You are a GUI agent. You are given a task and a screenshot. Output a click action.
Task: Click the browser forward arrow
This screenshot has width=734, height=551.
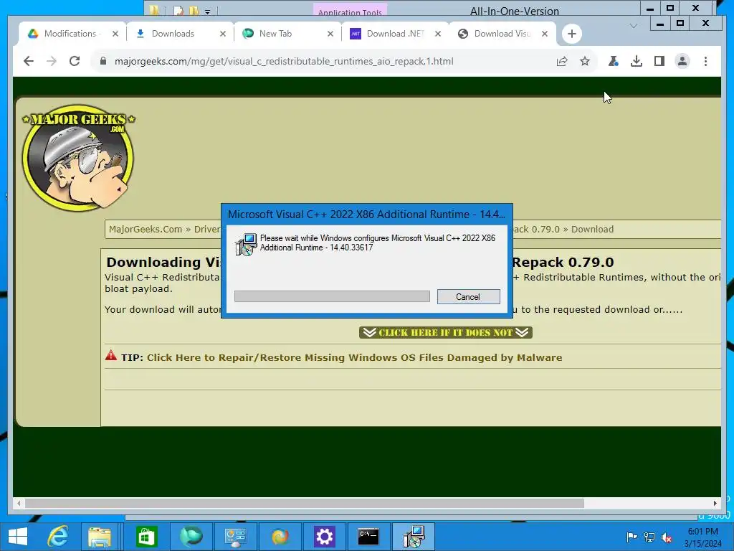point(52,61)
